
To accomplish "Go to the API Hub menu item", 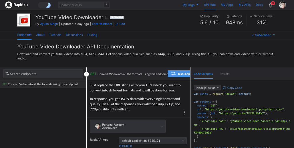I will click(210, 5).
